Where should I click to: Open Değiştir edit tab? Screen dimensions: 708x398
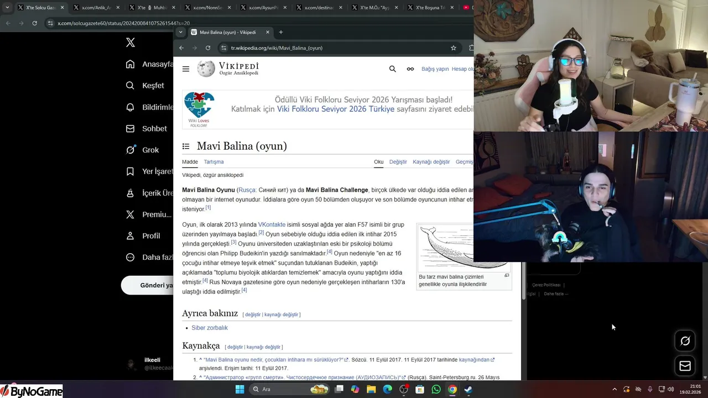(398, 162)
